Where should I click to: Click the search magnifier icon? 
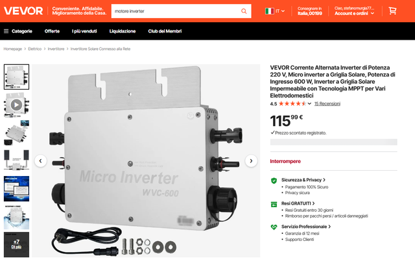(x=244, y=11)
